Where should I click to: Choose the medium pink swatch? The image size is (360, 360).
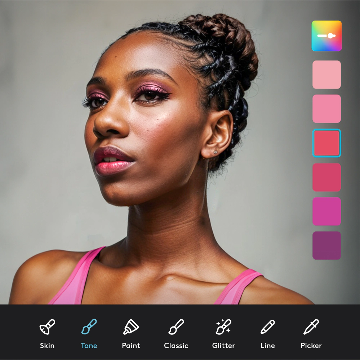coord(326,108)
